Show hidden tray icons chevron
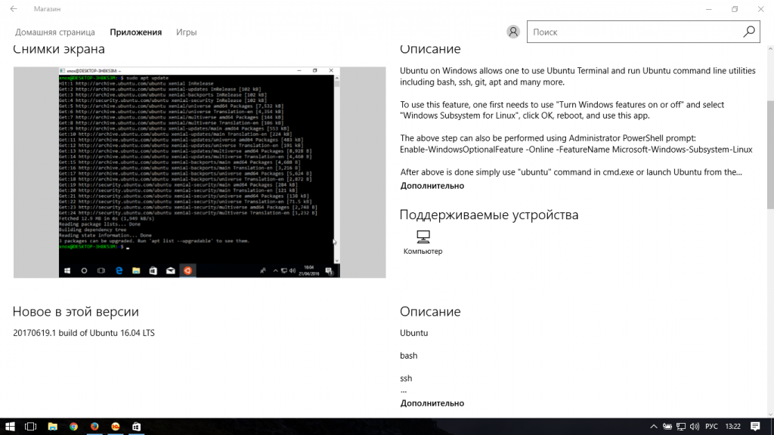The image size is (774, 435). tap(654, 427)
